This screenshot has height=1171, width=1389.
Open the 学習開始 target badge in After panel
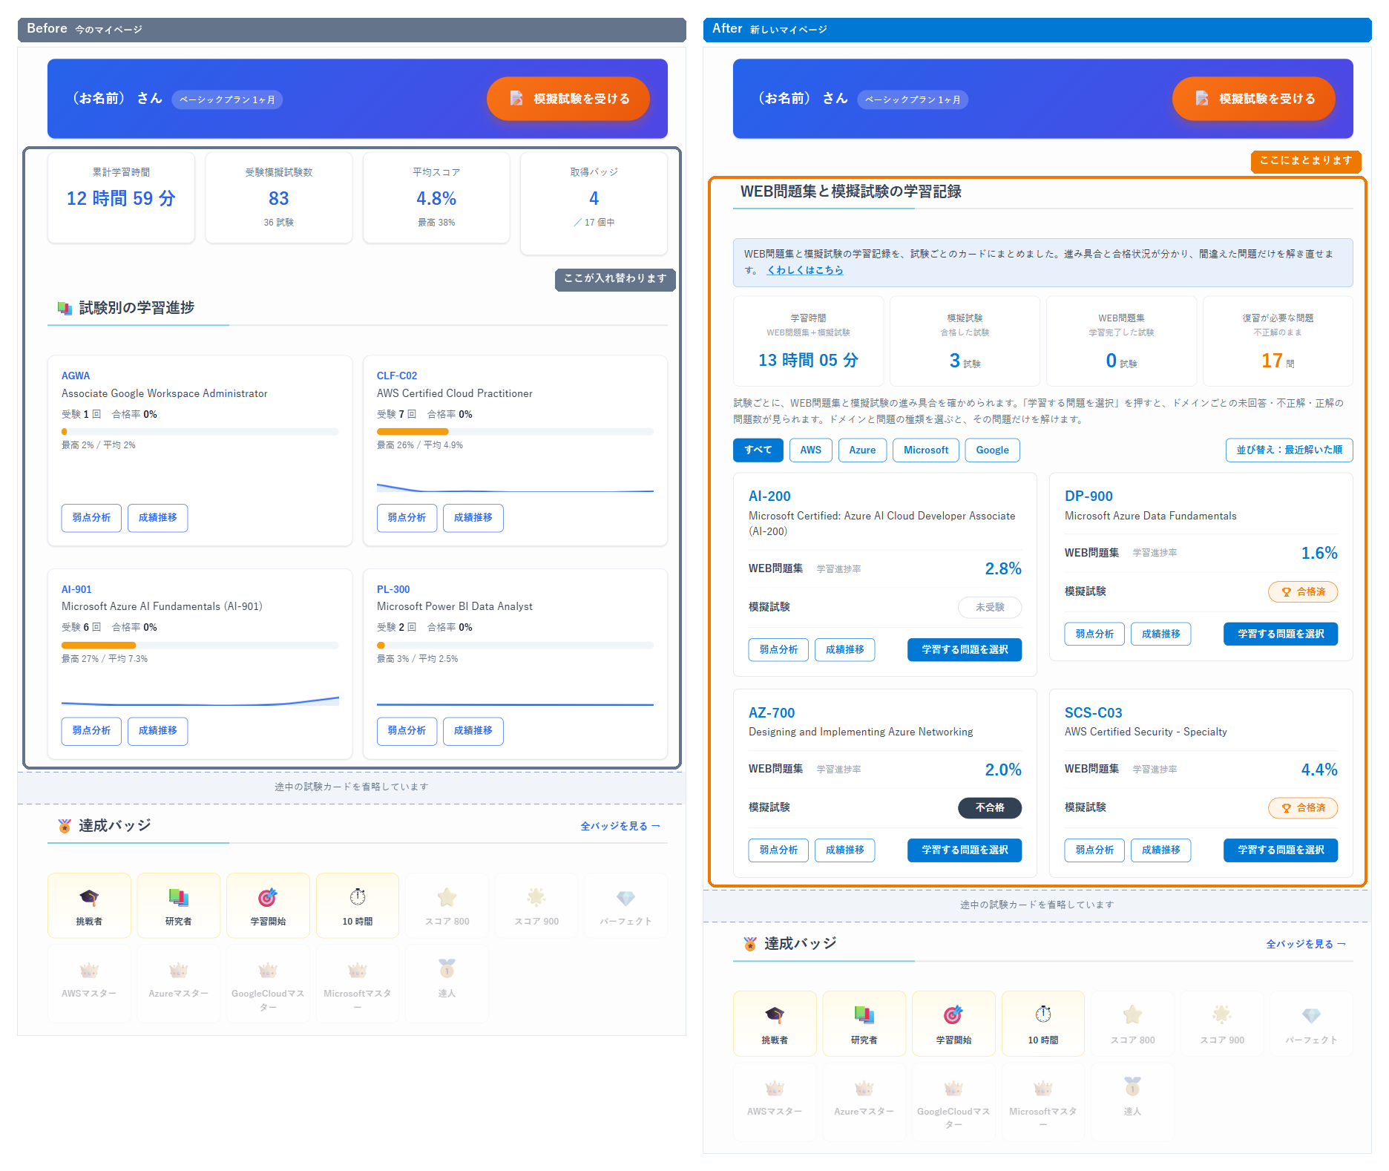coord(953,1023)
